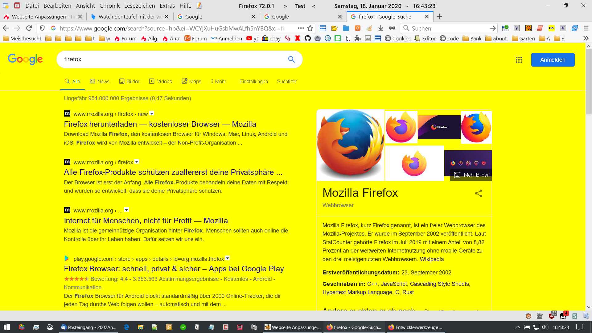Show more bookmarks toolbar items chevron
Screen dimensions: 592x333
coord(586,39)
